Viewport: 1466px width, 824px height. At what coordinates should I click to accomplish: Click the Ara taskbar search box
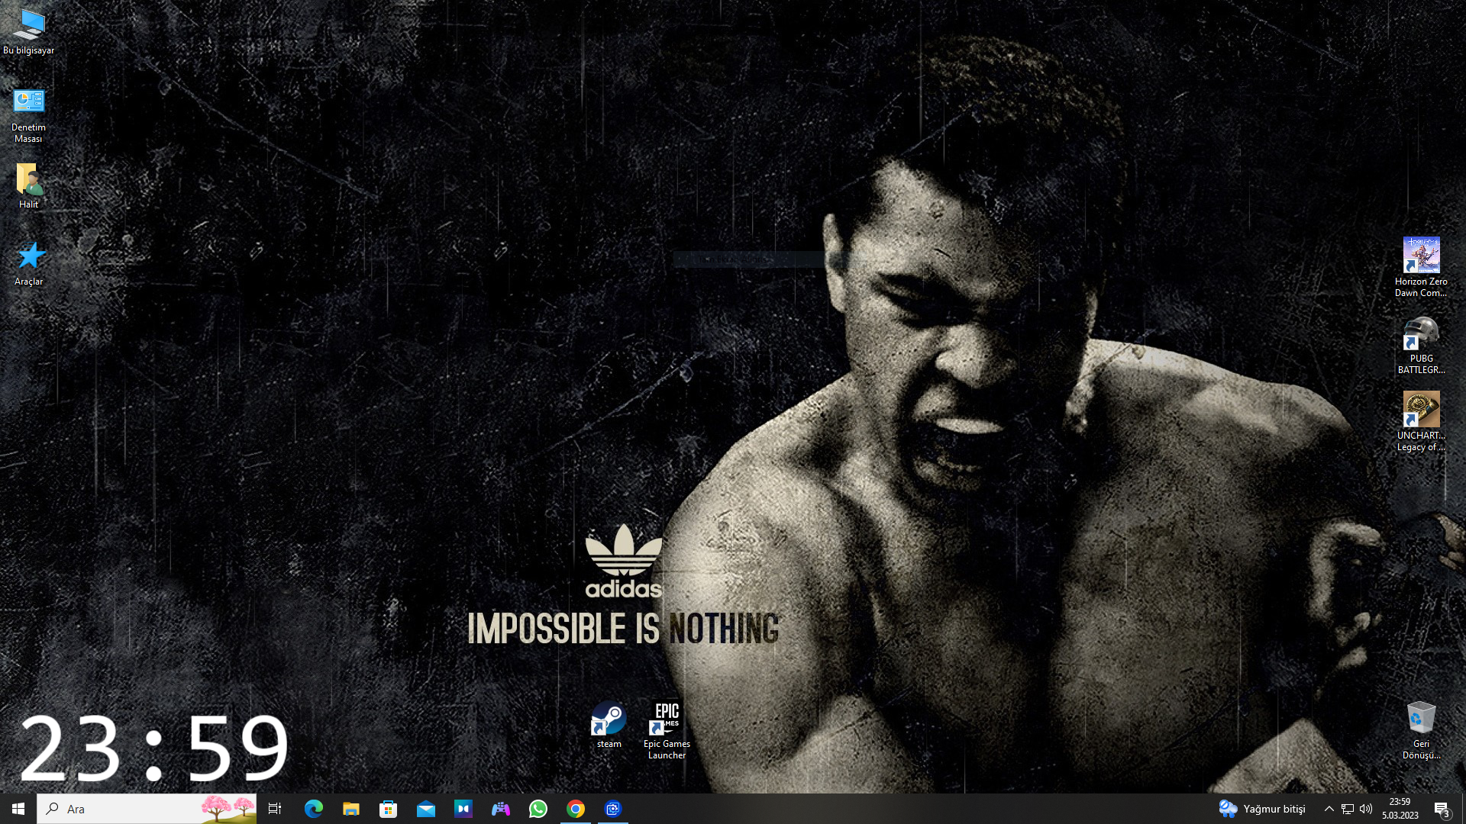147,809
